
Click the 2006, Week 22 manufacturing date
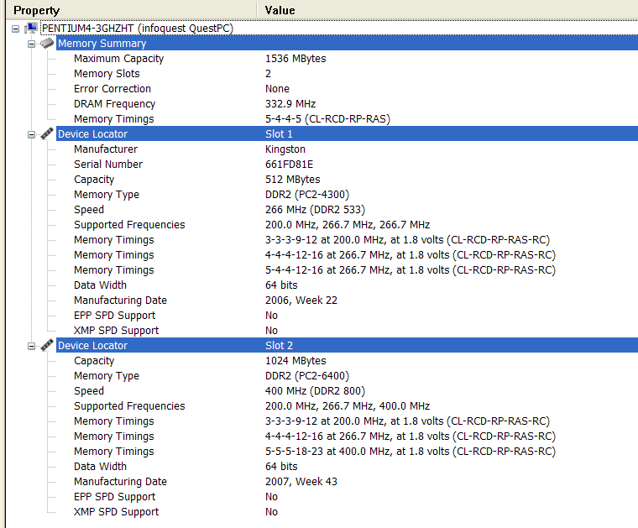pos(301,301)
